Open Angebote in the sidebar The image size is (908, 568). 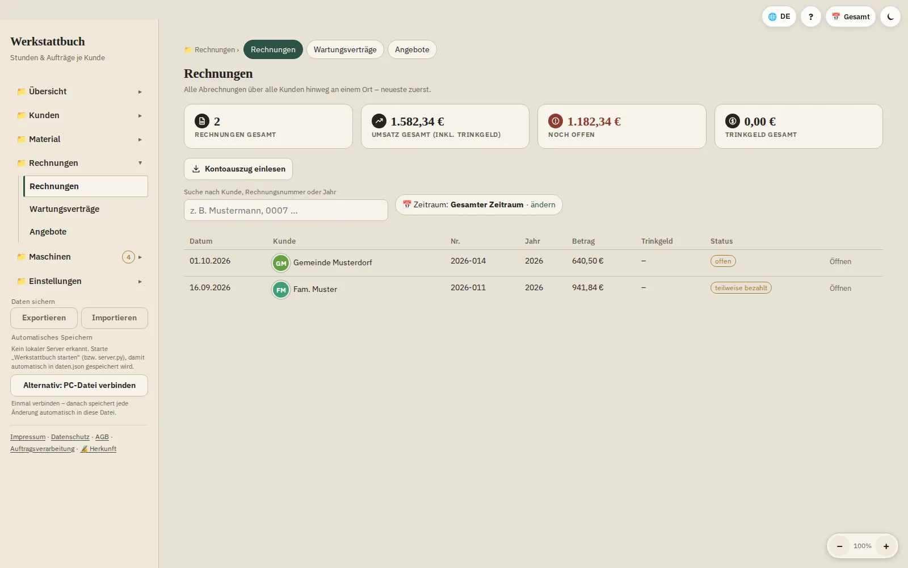point(85,232)
